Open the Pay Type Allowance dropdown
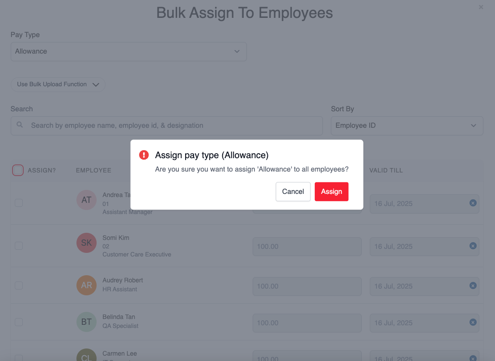Screen dimensions: 495x361 point(129,51)
